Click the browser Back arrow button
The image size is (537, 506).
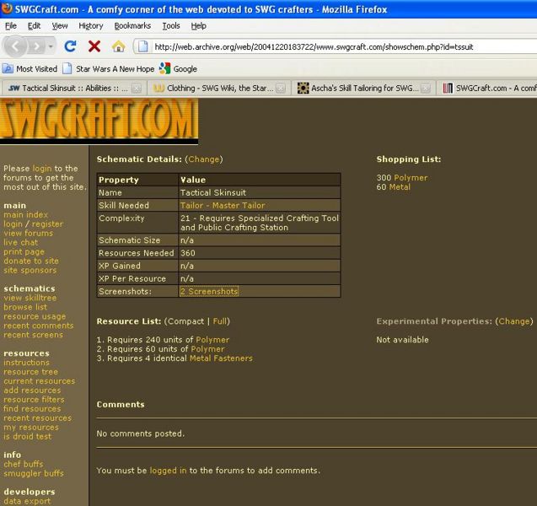pyautogui.click(x=18, y=46)
